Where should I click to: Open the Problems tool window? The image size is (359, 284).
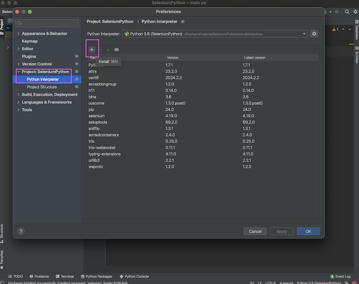tap(39, 277)
